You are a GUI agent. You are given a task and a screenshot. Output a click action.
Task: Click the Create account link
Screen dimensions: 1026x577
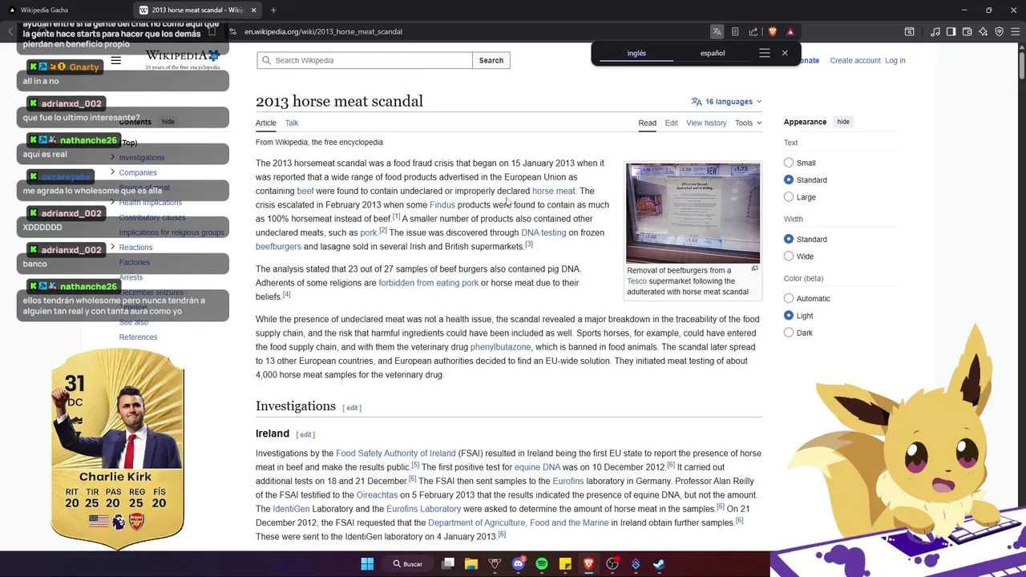coord(855,60)
